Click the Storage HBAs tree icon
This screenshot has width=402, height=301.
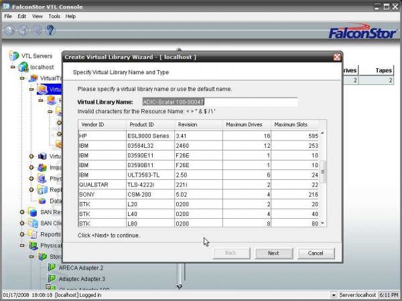pos(43,256)
